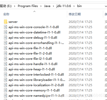Sort by the 名称 column header
This screenshot has height=100, width=107.
[x=6, y=14]
